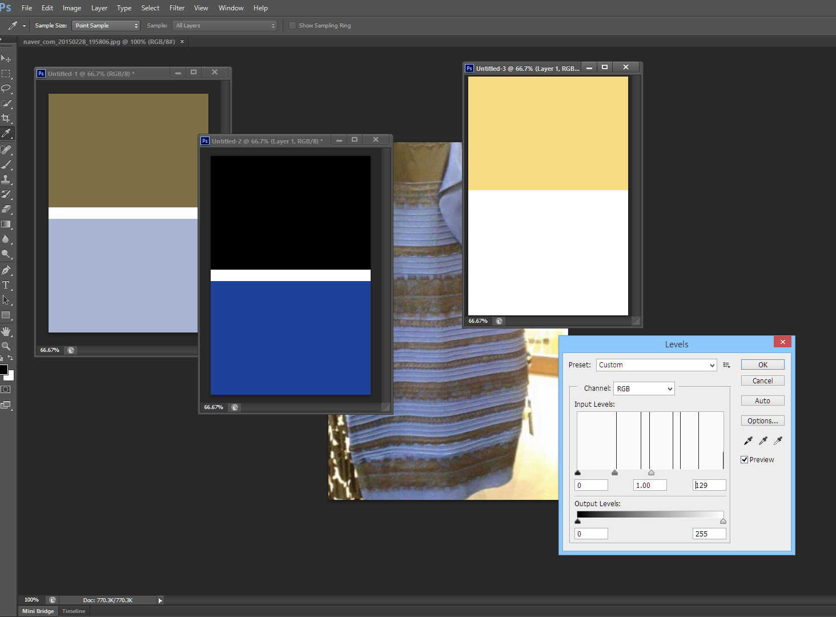
Task: Select the History Brush tool
Action: (6, 194)
